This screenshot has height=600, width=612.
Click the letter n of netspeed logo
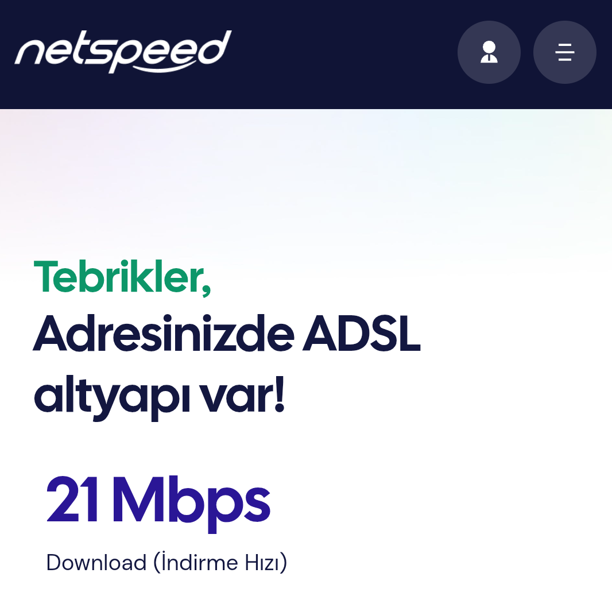tap(31, 53)
